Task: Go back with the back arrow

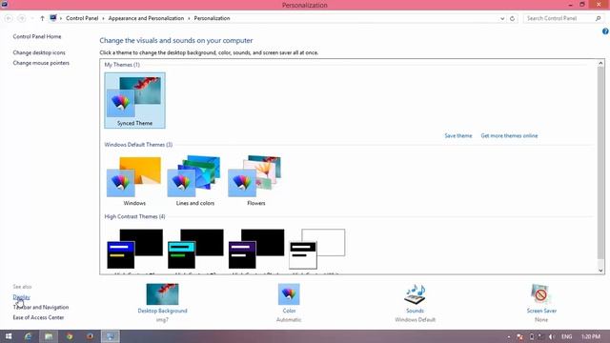Action: 9,18
